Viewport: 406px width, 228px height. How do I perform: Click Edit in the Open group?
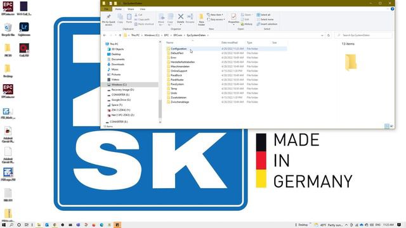[245, 20]
